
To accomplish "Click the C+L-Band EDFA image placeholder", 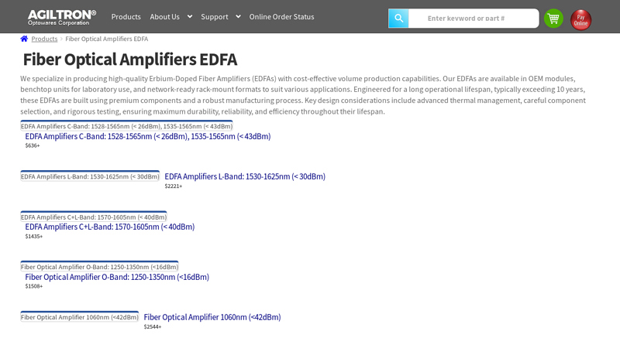I will pyautogui.click(x=94, y=217).
